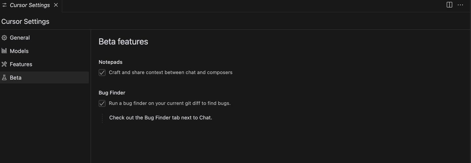Switch to the Models settings section
Image resolution: width=471 pixels, height=163 pixels.
point(19,51)
